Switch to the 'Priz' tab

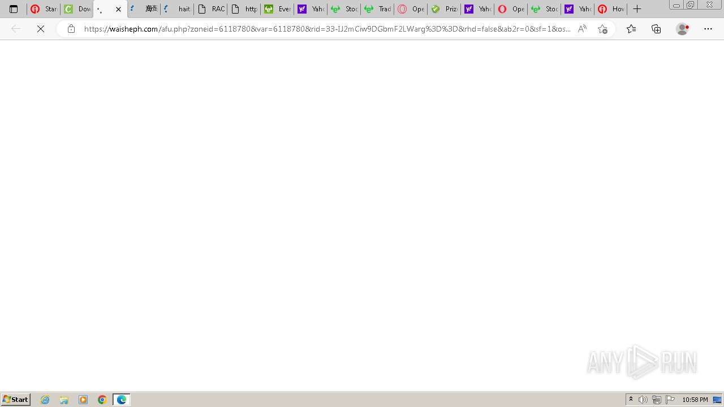point(444,9)
